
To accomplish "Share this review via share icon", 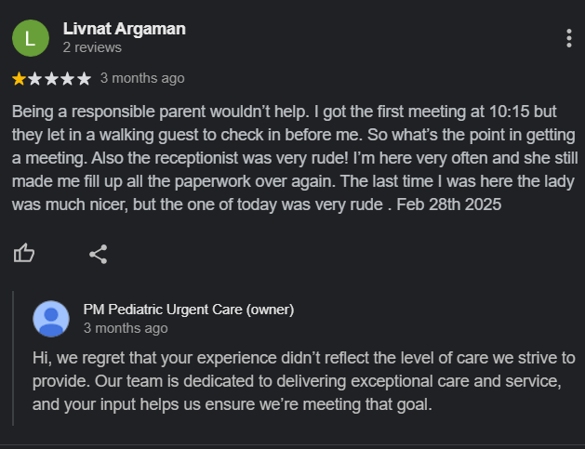I will pyautogui.click(x=99, y=255).
